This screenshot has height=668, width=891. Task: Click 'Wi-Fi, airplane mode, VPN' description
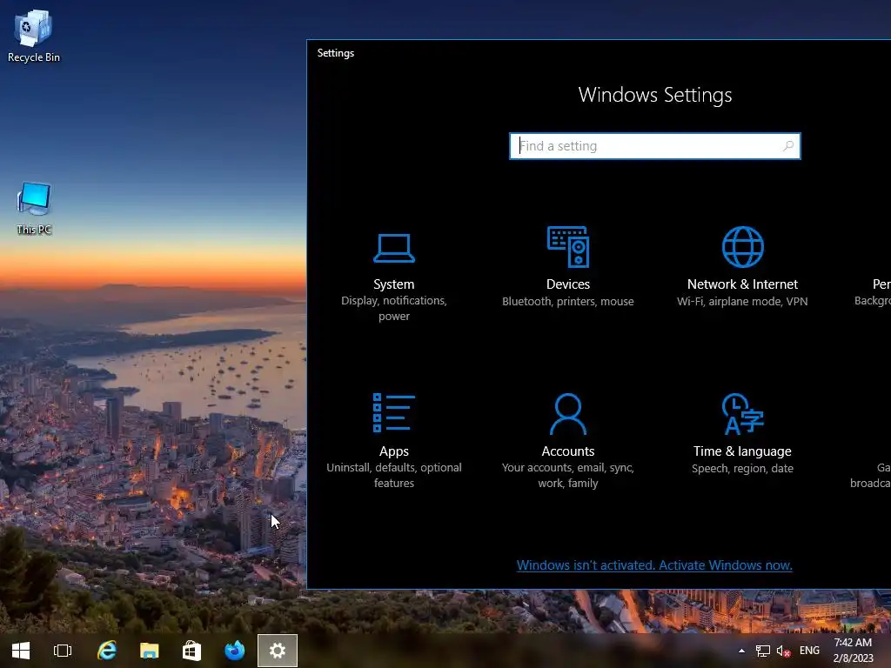click(x=742, y=301)
